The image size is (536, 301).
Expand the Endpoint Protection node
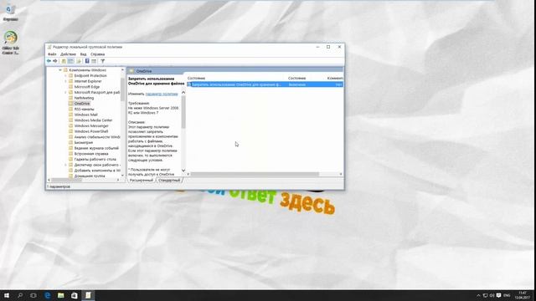click(x=65, y=76)
